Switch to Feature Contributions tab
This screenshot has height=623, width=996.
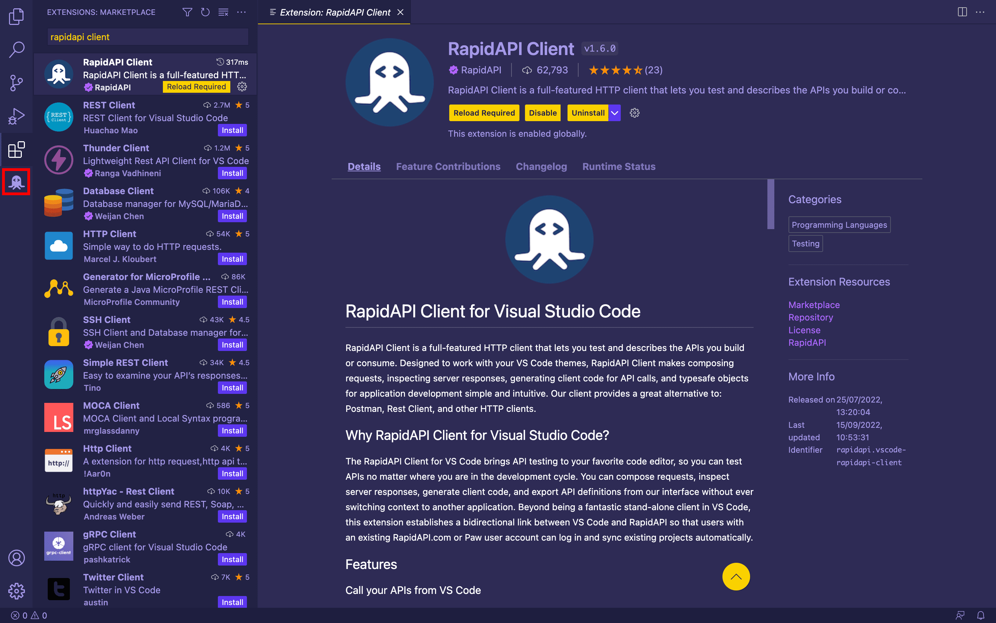(x=448, y=166)
